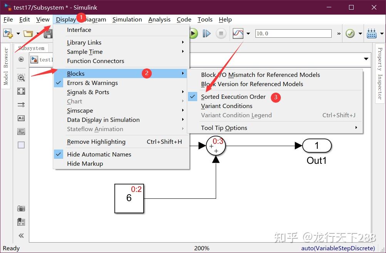Open the Help menu
This screenshot has height=253, width=386.
[225, 19]
